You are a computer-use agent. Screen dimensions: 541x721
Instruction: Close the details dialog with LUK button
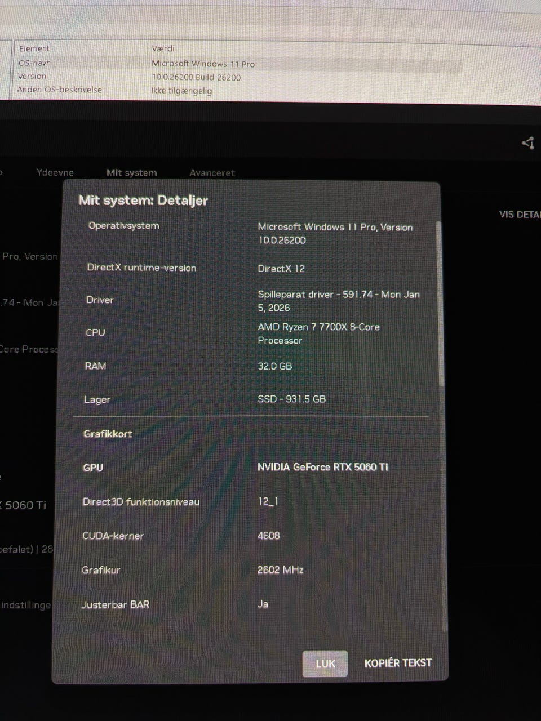pyautogui.click(x=325, y=664)
